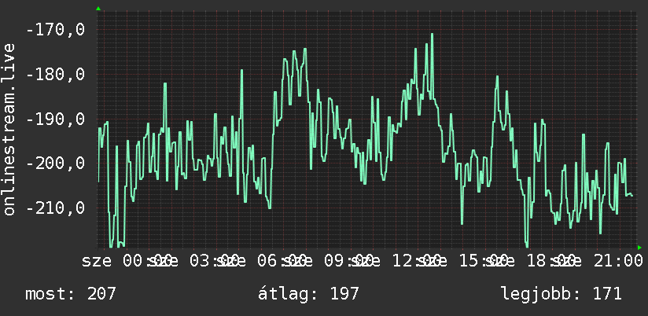Click the green arrow ending the x-axis
The image size is (648, 316).
[639, 248]
